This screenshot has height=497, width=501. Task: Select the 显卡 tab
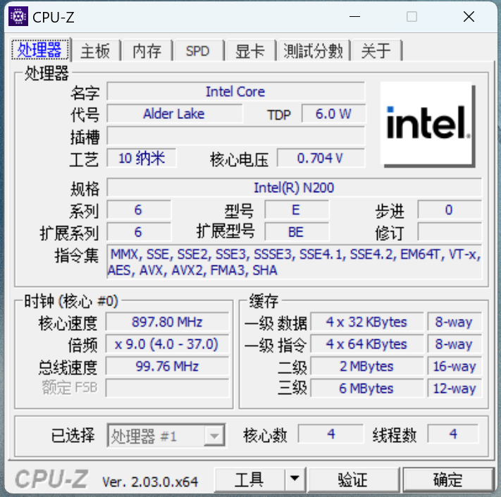tap(250, 51)
